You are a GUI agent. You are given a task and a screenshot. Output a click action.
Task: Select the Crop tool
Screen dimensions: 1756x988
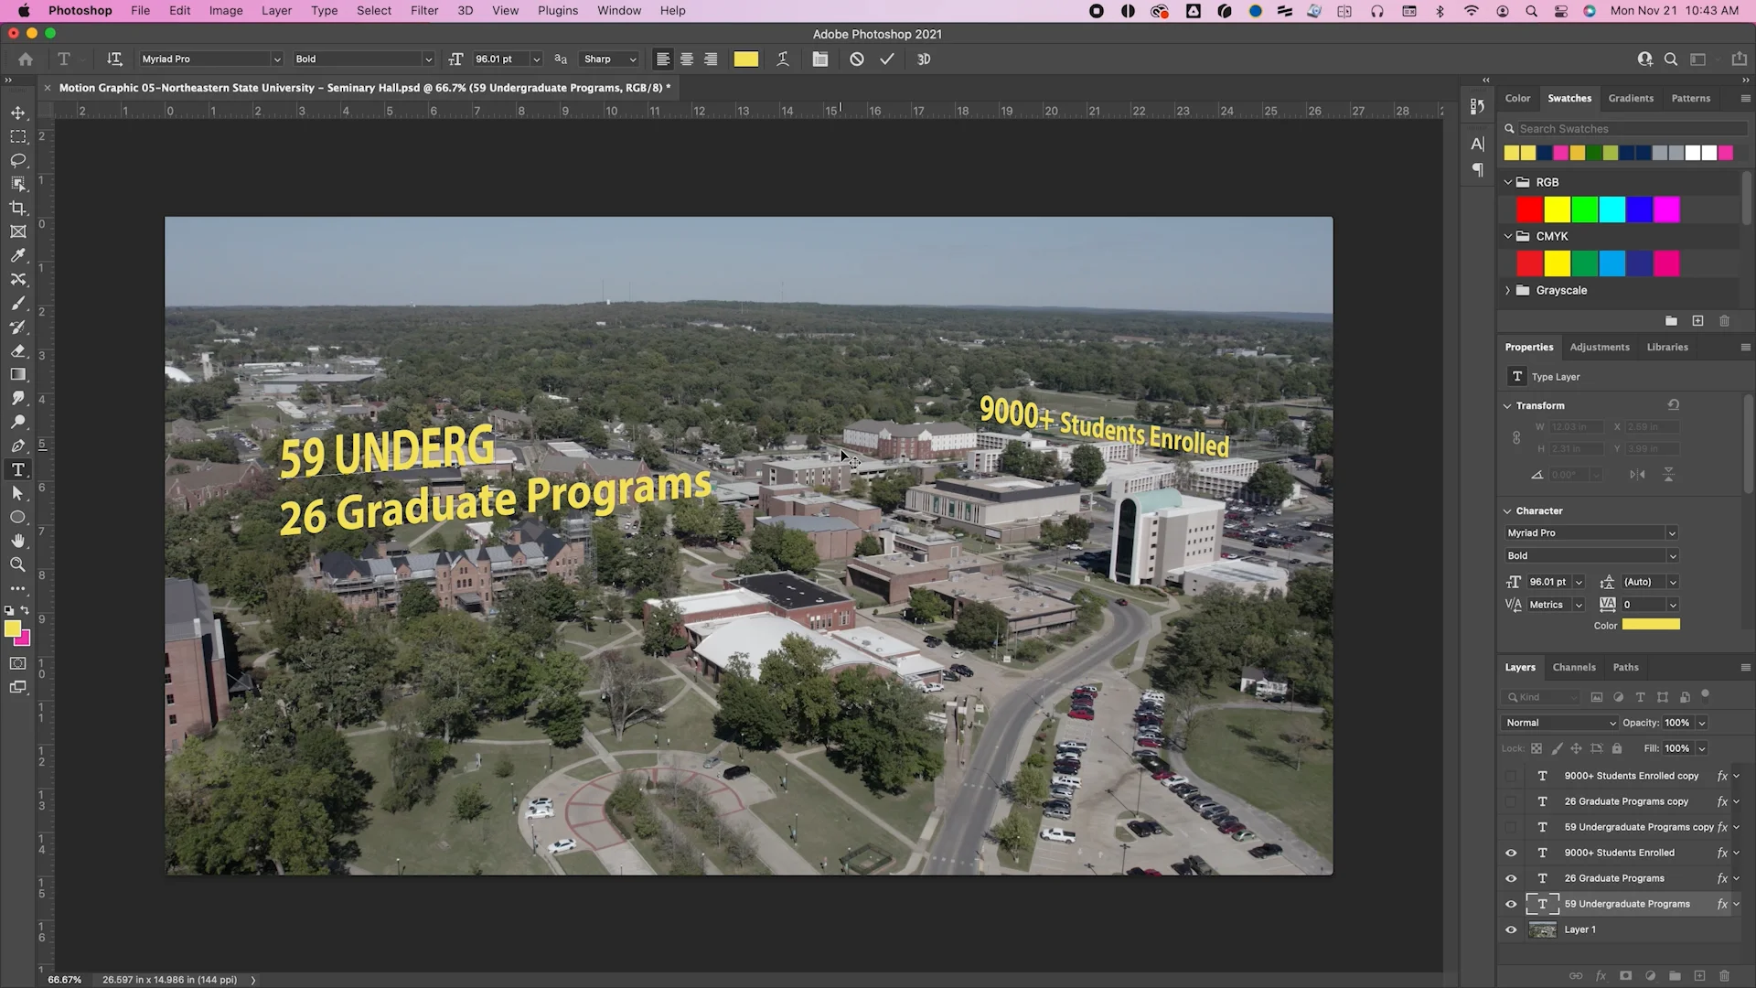point(18,208)
